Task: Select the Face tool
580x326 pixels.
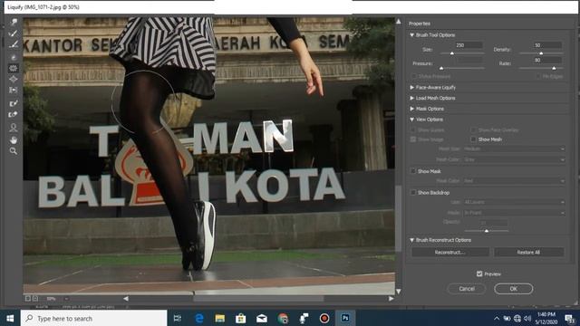Action: click(x=14, y=128)
